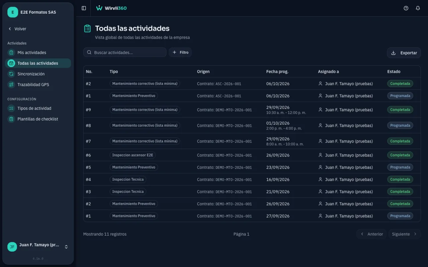
Task: Click date 27/09/2026 cell
Action: (x=278, y=216)
